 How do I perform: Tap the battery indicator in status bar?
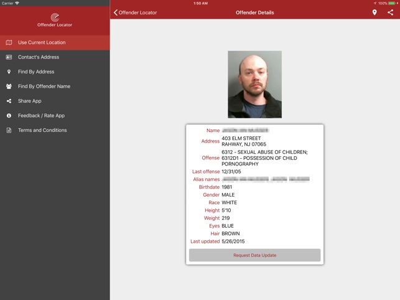(x=393, y=3)
